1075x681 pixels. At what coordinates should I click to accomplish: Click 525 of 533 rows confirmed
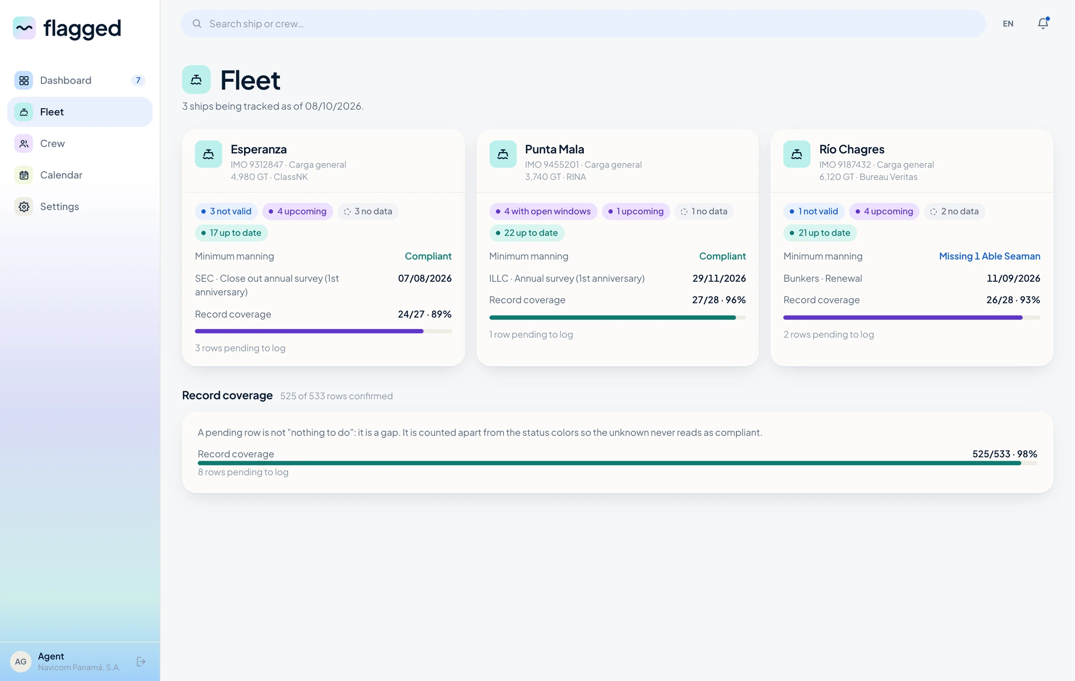click(x=336, y=396)
